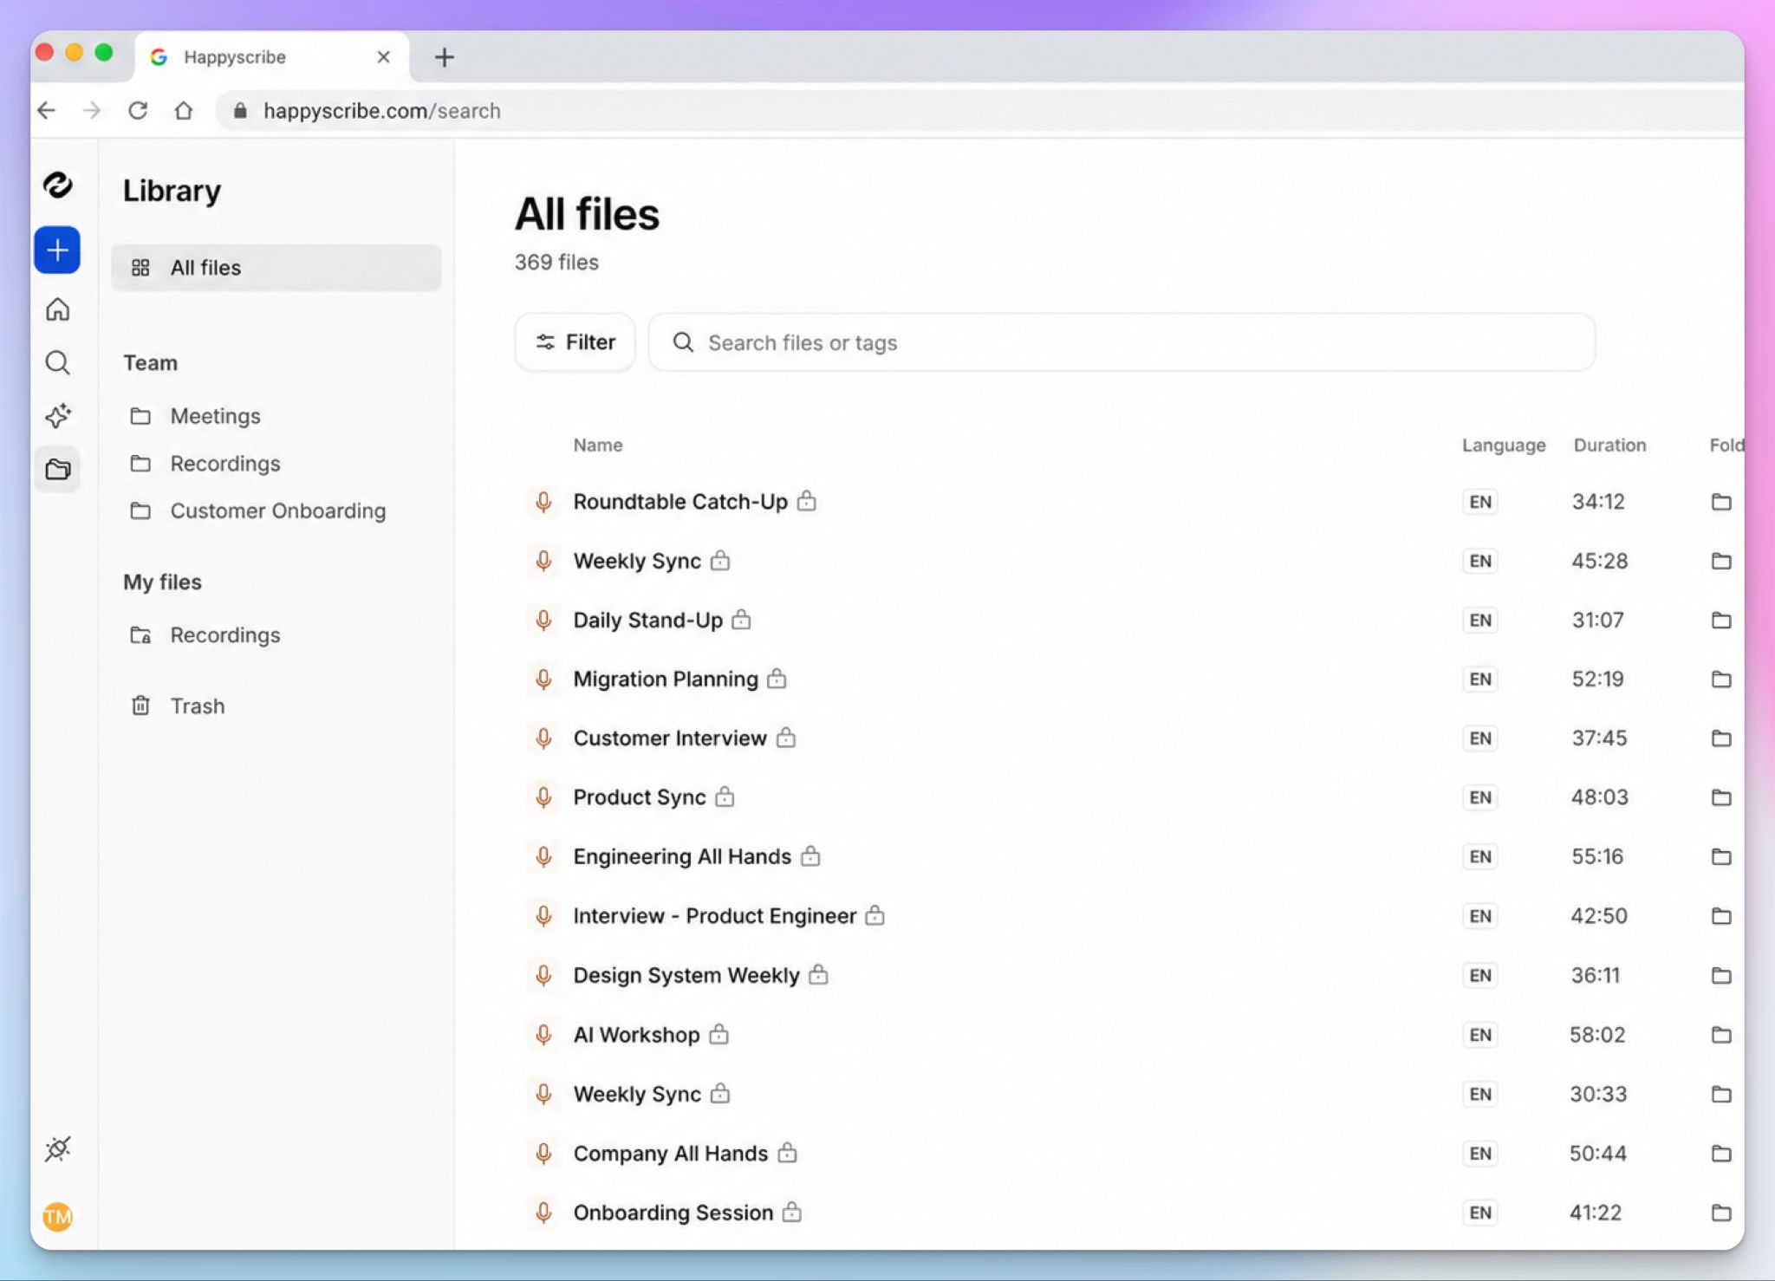The width and height of the screenshot is (1775, 1281).
Task: Open the Search sidebar icon
Action: 58,362
